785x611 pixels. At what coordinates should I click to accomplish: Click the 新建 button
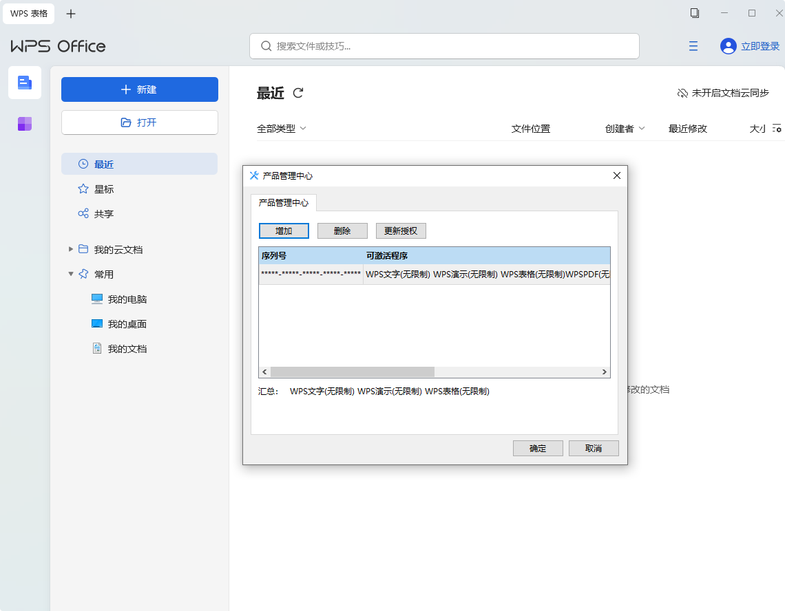[x=140, y=89]
